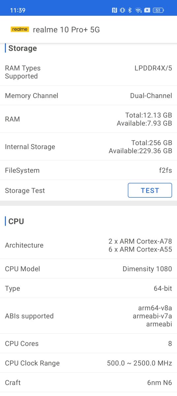Screen dimensions: 177x396
Task: Open the CPU section header
Action: click(16, 221)
